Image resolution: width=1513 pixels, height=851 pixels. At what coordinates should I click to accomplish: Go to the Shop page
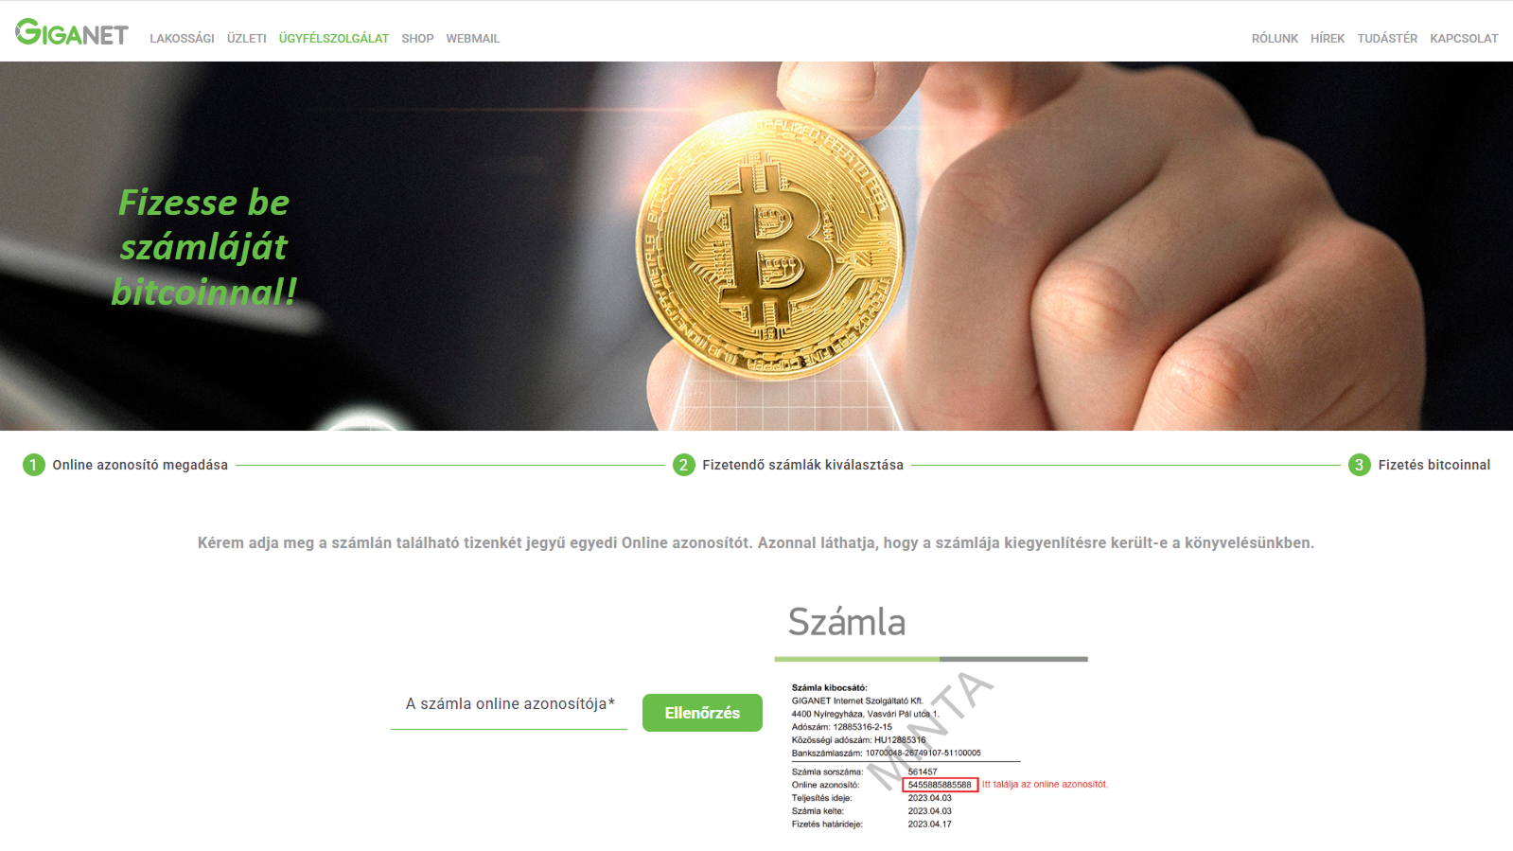[417, 39]
